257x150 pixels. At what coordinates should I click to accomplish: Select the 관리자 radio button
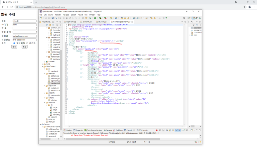[x=27, y=43]
